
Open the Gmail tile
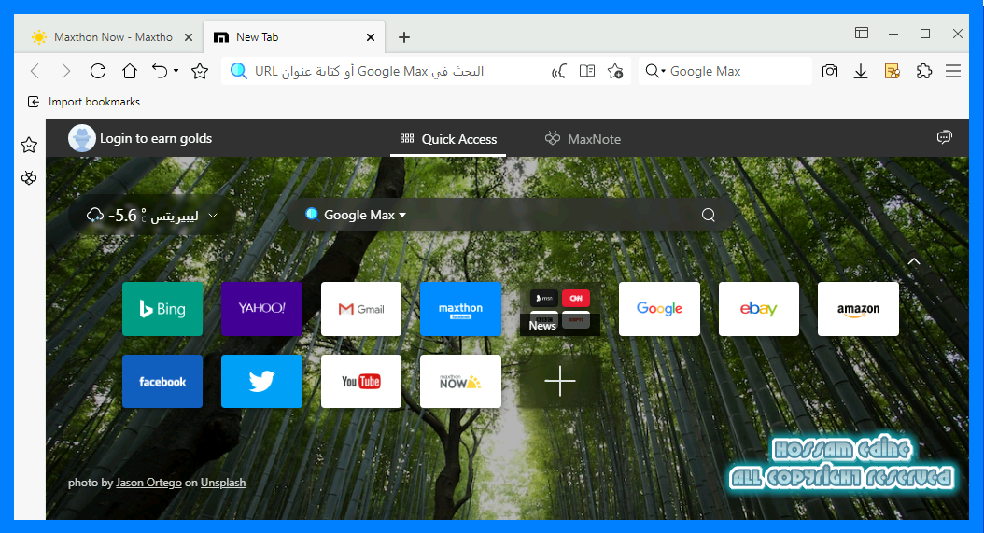click(x=361, y=309)
